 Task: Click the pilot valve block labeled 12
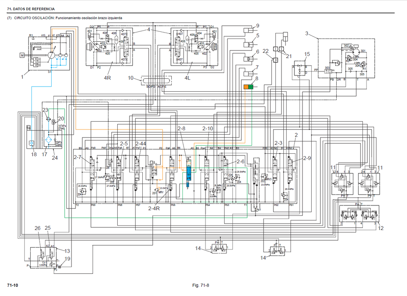tap(359, 214)
